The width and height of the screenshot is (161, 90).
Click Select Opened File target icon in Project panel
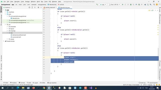click(29, 7)
